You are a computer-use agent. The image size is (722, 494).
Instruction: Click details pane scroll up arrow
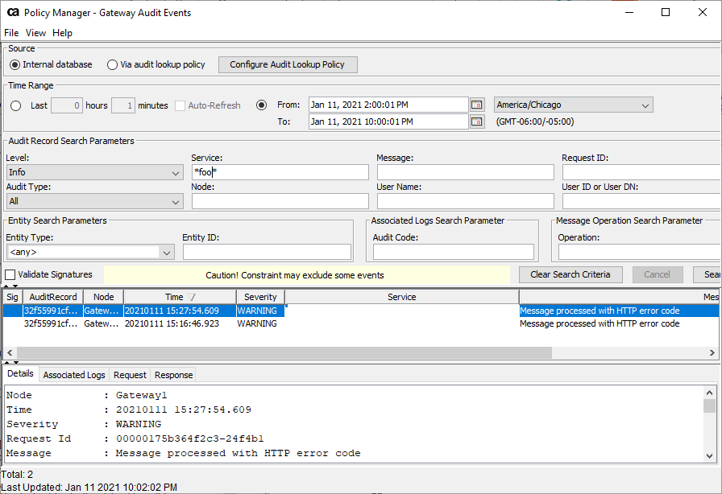(x=710, y=393)
